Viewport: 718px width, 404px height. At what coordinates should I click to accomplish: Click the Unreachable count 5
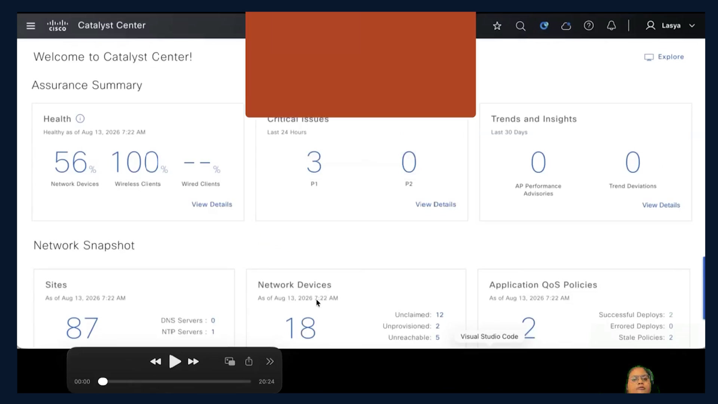click(x=438, y=337)
